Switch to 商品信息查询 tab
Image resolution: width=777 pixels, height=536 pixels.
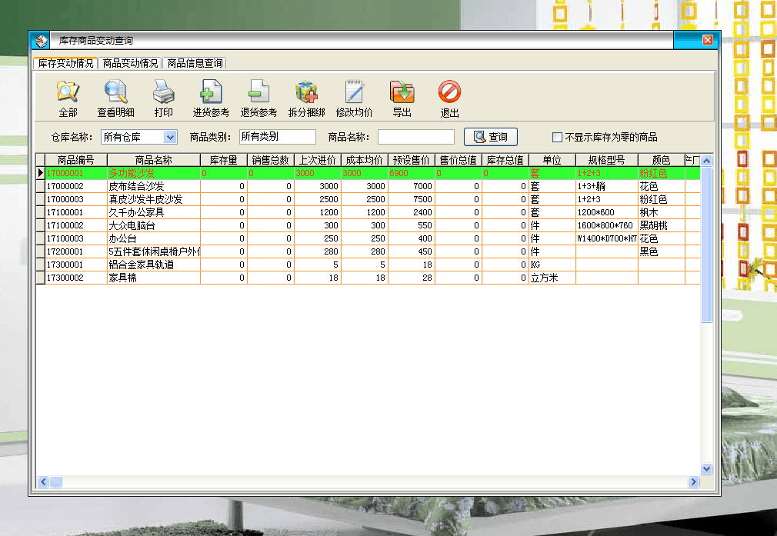pyautogui.click(x=195, y=63)
